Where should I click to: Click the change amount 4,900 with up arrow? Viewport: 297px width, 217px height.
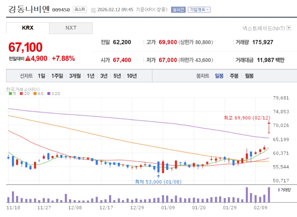tap(36, 58)
